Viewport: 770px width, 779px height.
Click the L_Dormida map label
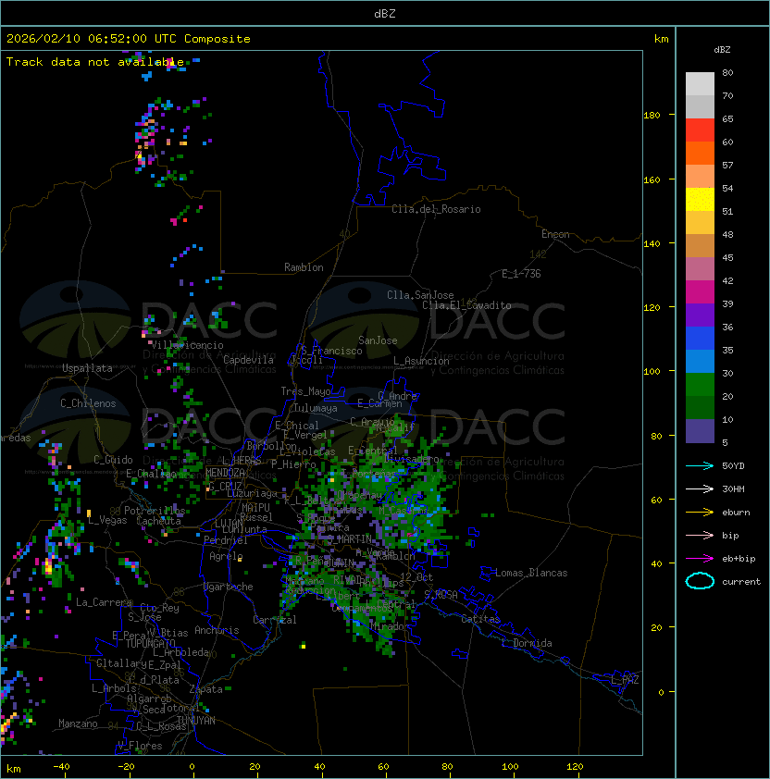527,643
